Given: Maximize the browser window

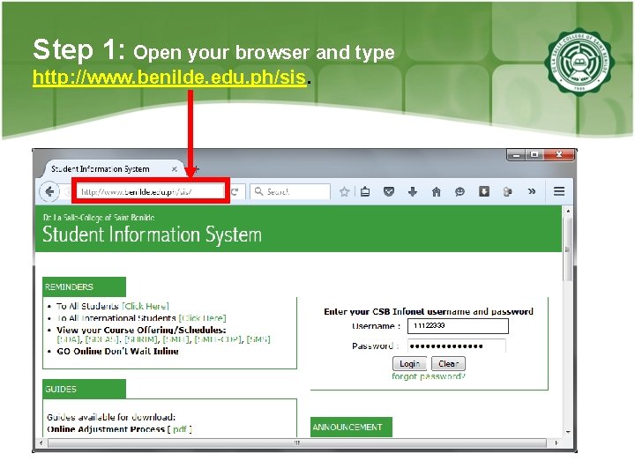Looking at the screenshot, I should pyautogui.click(x=534, y=154).
